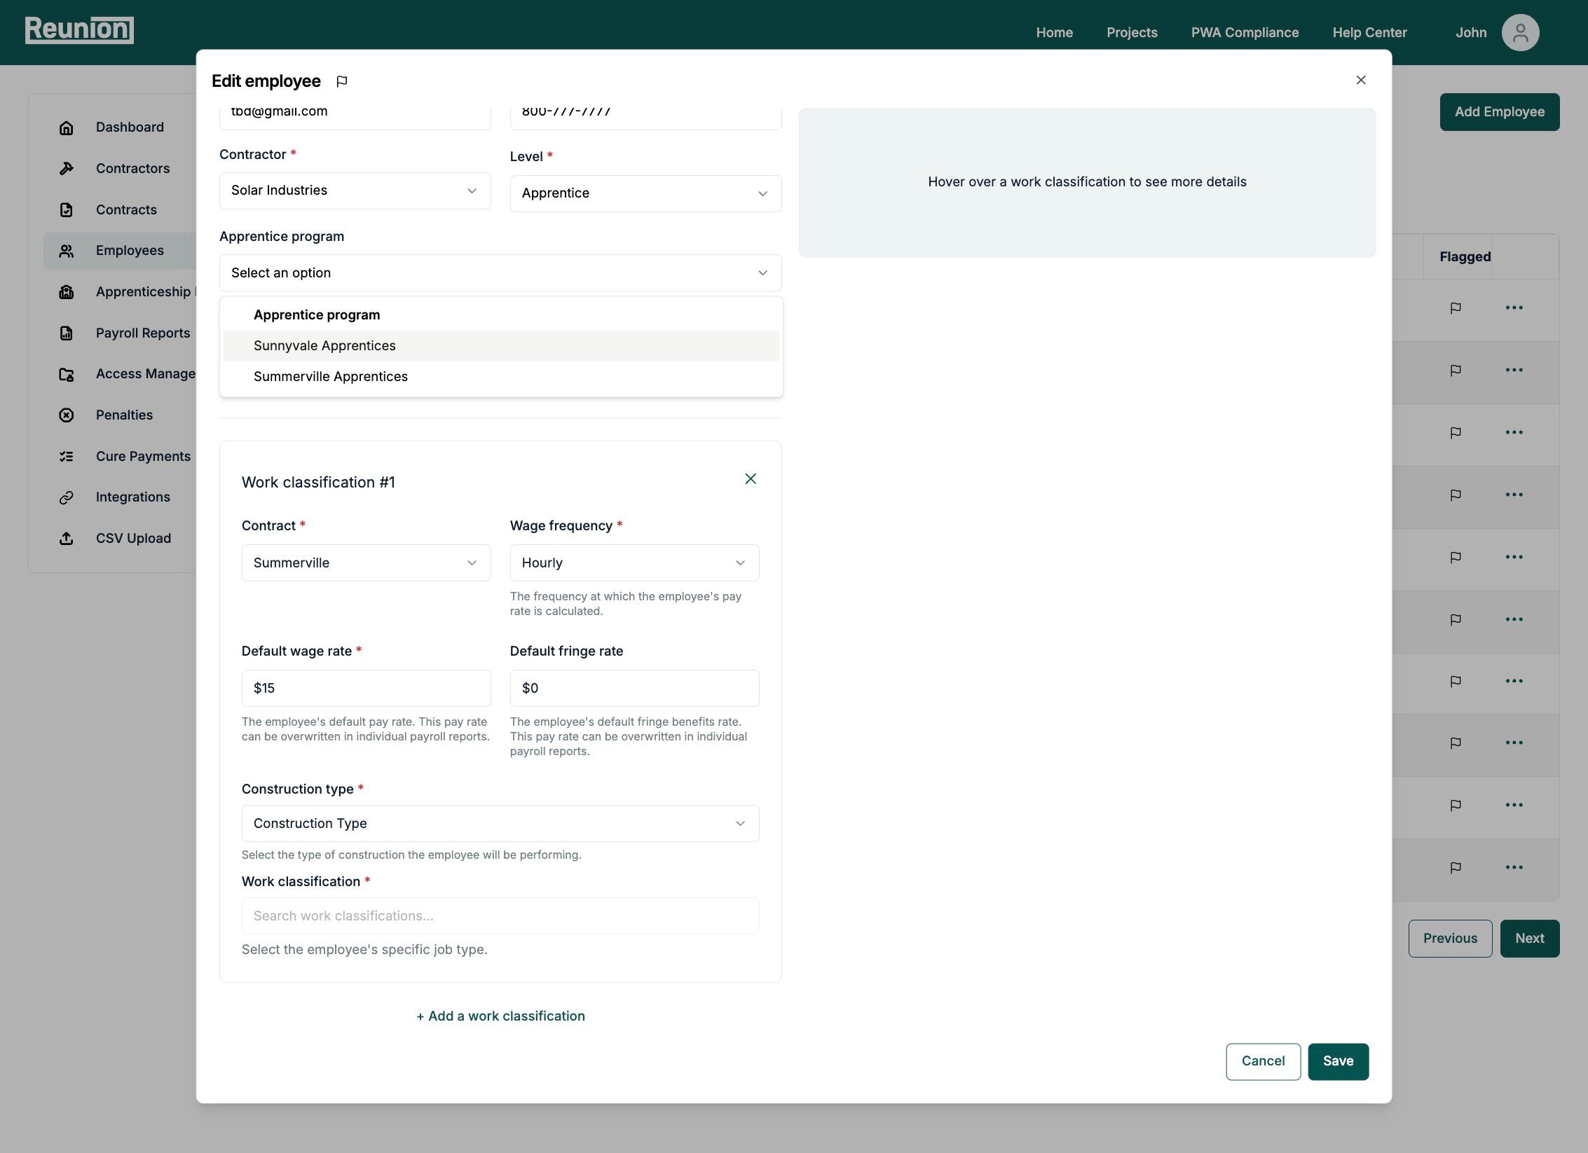Screen dimensions: 1588x1153
Task: Open the Construction Type dropdown
Action: [x=500, y=823]
